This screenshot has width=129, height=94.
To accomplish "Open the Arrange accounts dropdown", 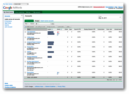I will (x=51, y=27).
